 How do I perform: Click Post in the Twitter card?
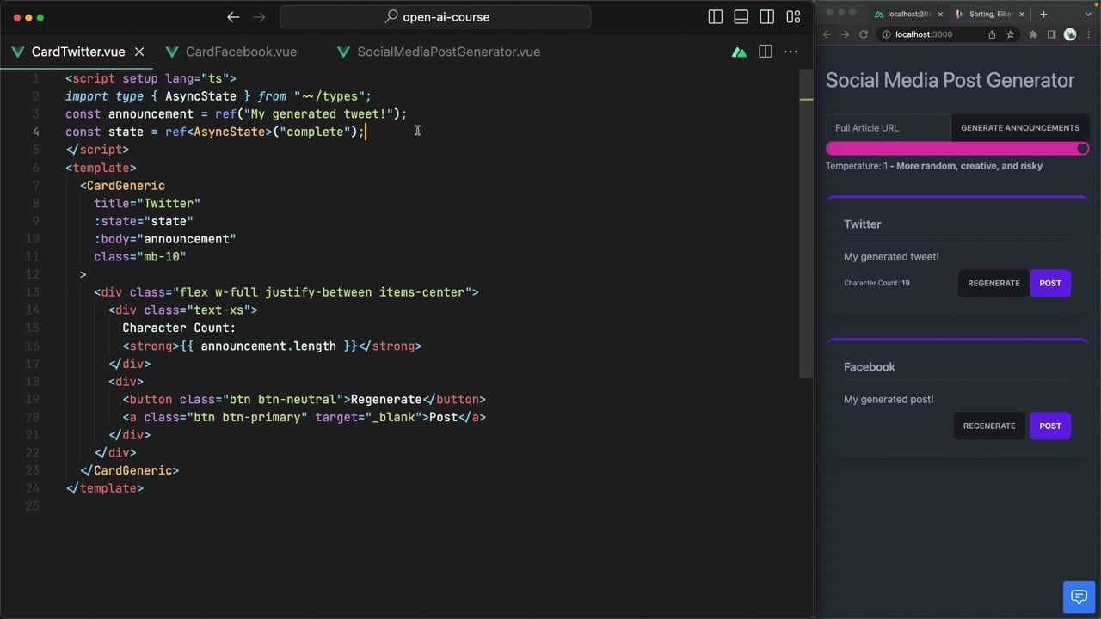coord(1050,283)
